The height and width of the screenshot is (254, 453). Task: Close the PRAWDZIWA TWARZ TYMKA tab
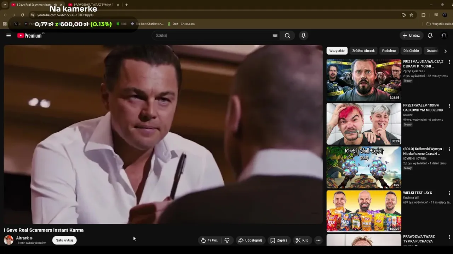(x=118, y=5)
